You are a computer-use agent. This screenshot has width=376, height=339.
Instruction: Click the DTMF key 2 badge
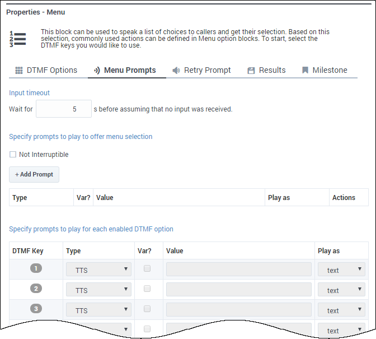coord(36,290)
